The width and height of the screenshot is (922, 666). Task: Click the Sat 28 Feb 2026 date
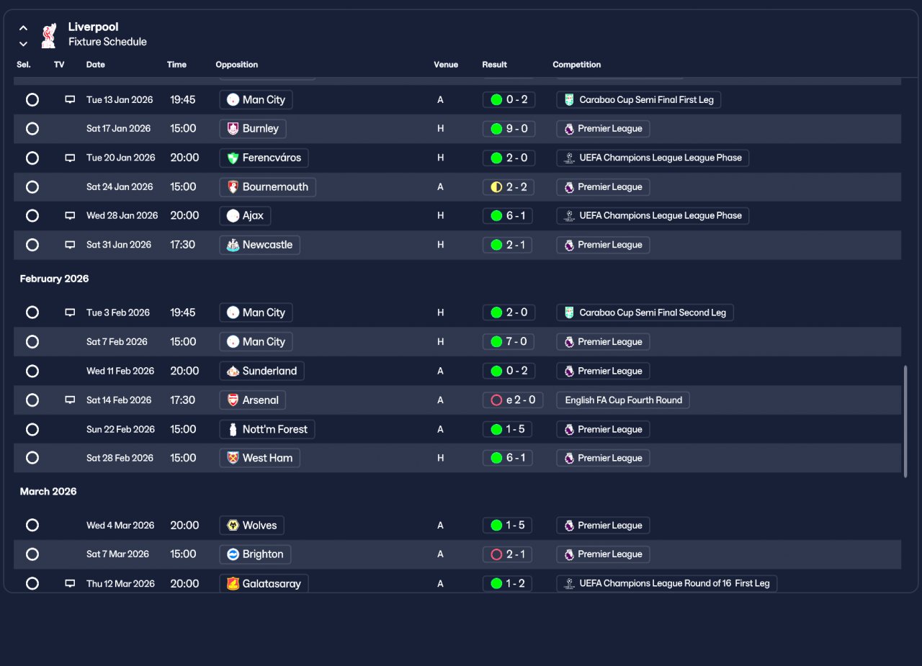click(x=120, y=458)
